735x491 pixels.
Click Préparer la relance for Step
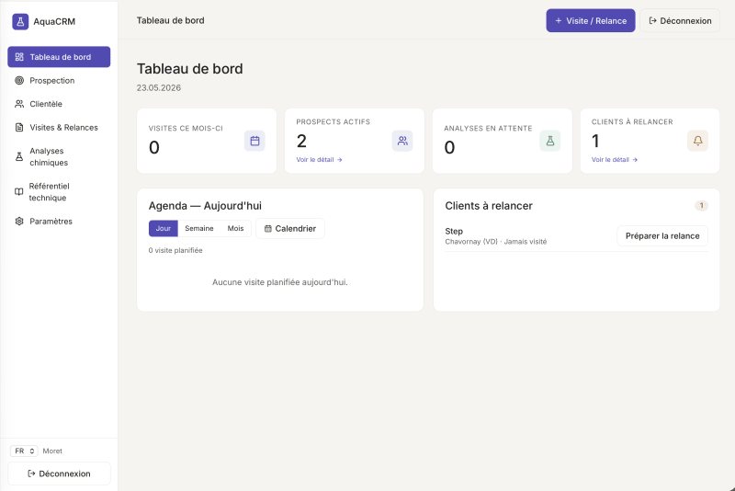662,236
